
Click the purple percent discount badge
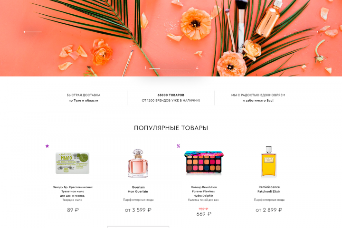(179, 146)
